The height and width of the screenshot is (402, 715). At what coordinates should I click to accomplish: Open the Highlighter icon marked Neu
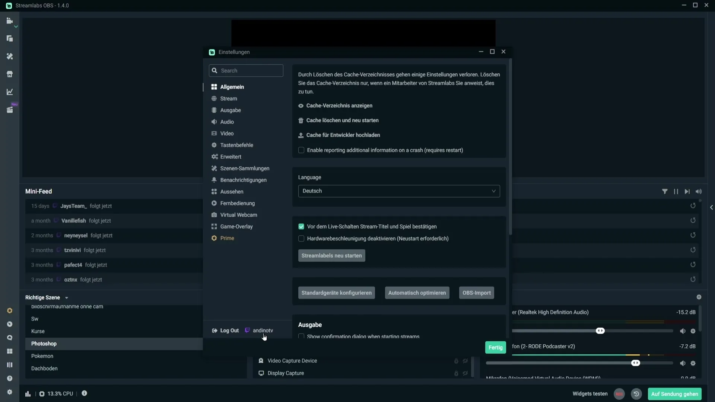pyautogui.click(x=10, y=110)
